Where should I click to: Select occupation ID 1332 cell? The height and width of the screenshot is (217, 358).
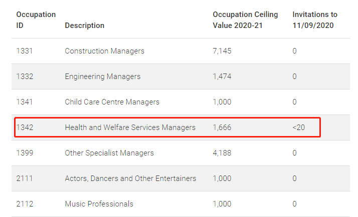(x=25, y=76)
